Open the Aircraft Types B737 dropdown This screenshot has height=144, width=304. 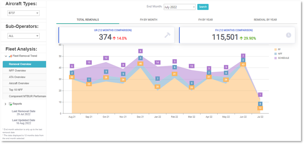pyautogui.click(x=23, y=13)
